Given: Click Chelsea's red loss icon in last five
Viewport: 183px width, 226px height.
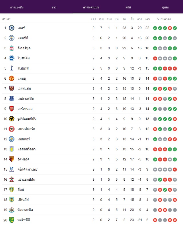Looking at the screenshot, I should coord(170,28).
